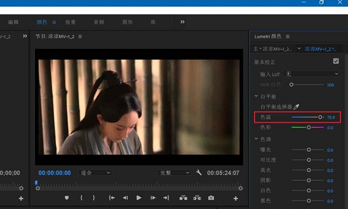The width and height of the screenshot is (348, 209).
Task: Step forward one frame
Action: pos(153,197)
